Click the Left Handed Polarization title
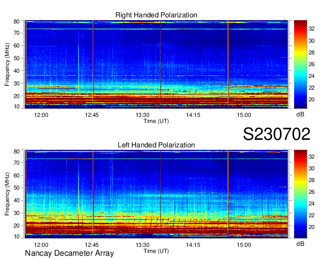This screenshot has width=320, height=259. pyautogui.click(x=156, y=145)
